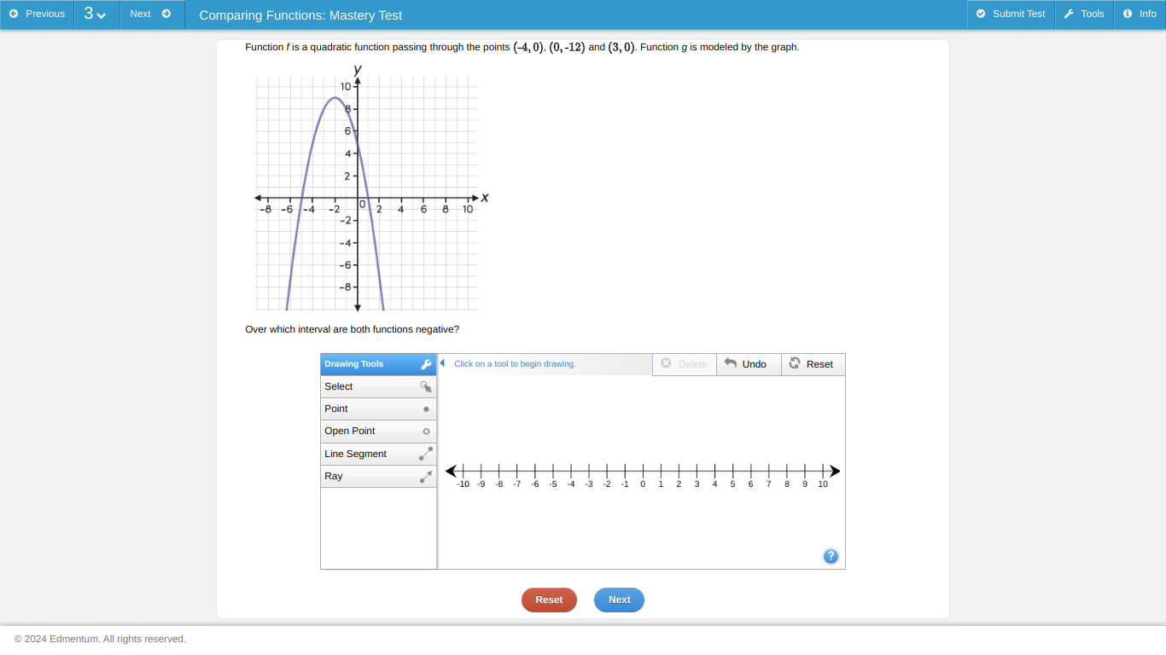Open the Info panel
Viewport: 1166px width, 655px height.
(1140, 14)
